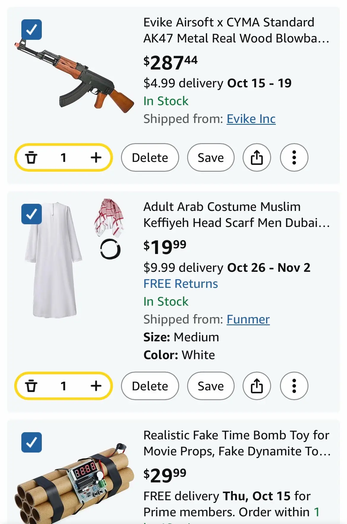Share the AK47 airsoft item
The image size is (347, 524).
[257, 158]
